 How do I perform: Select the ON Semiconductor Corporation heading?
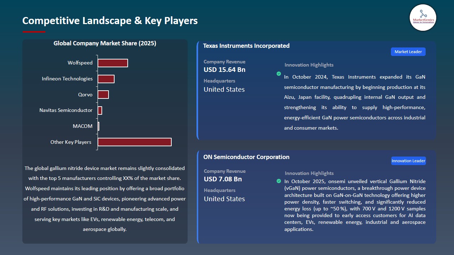pos(246,157)
